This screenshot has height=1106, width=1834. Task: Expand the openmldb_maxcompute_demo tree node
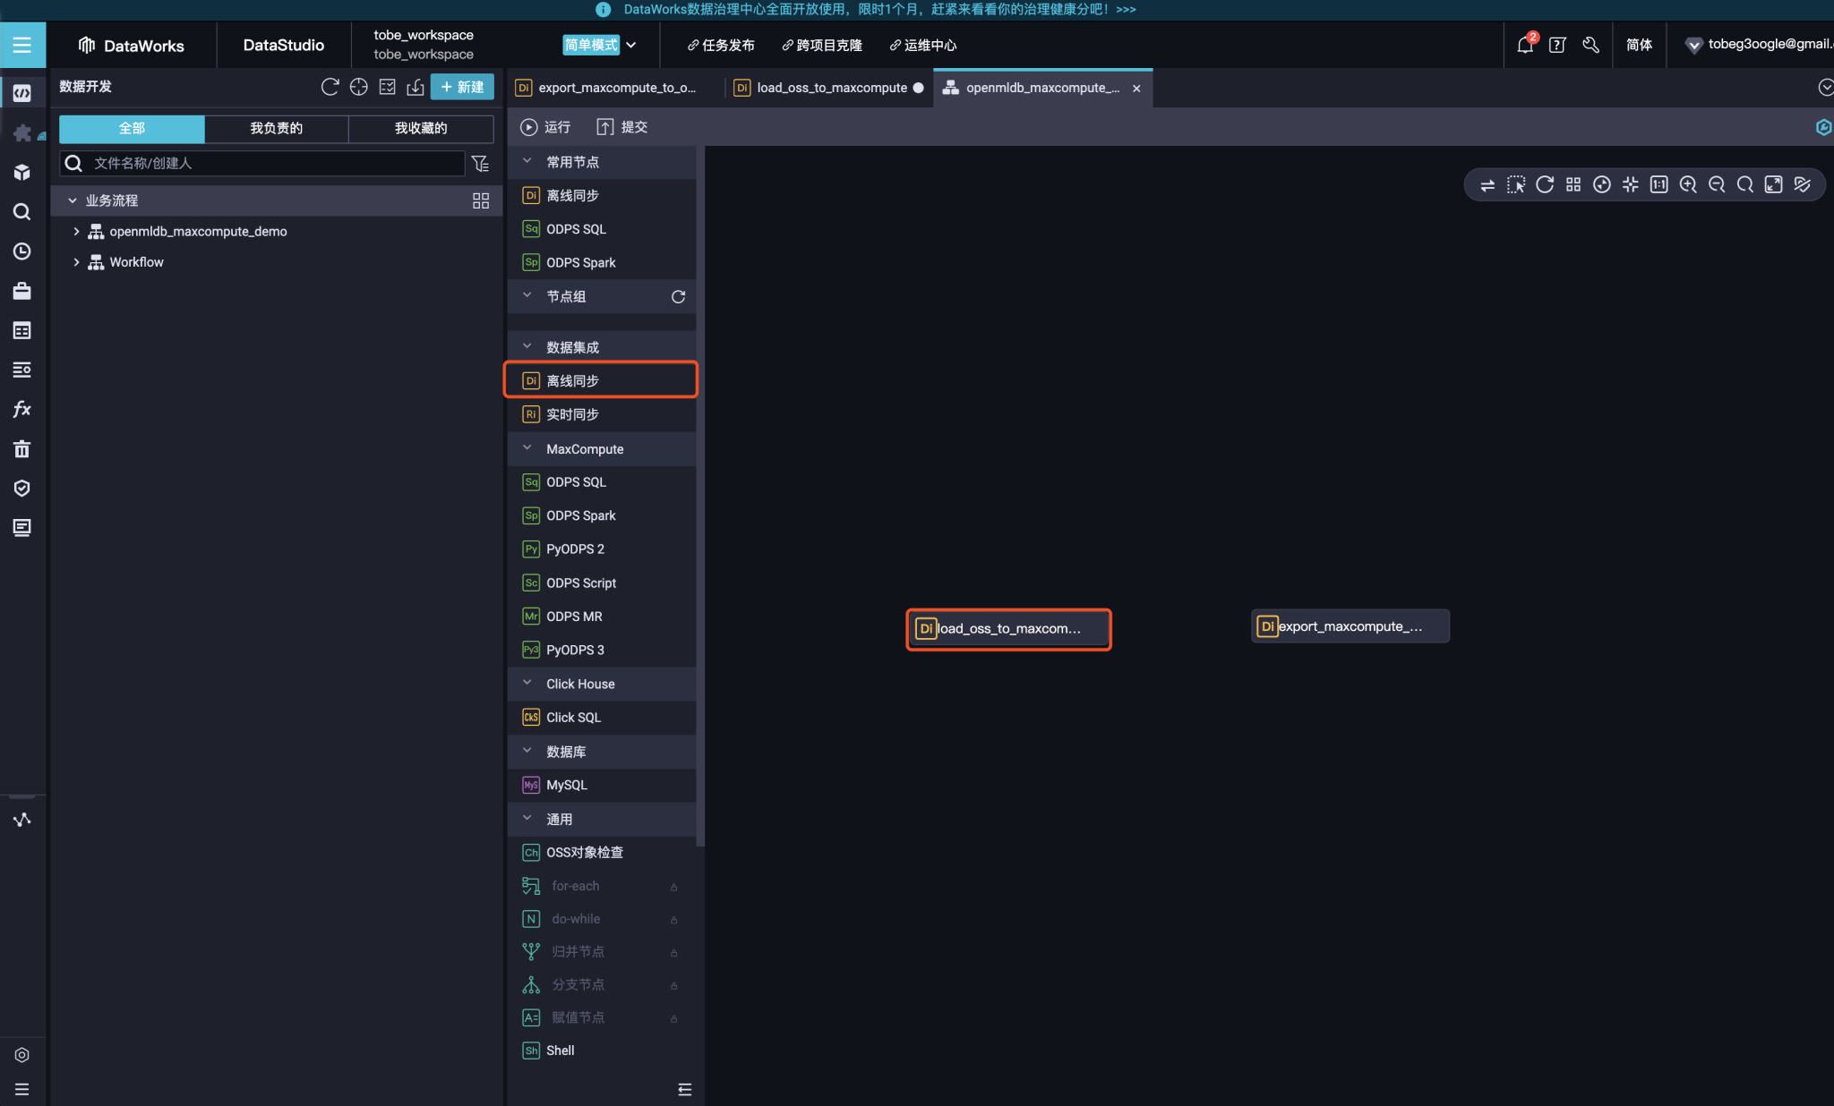click(x=76, y=231)
